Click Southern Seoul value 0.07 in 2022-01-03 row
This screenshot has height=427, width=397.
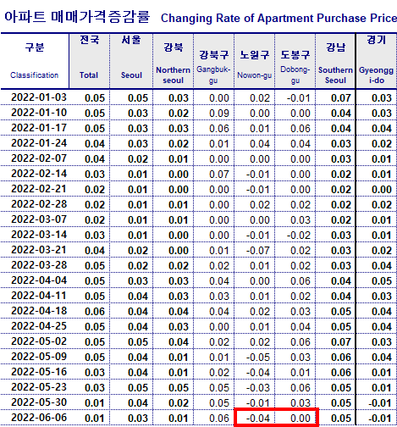tap(341, 98)
